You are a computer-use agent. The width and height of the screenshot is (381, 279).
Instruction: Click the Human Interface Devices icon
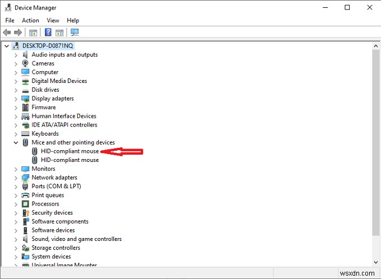pyautogui.click(x=25, y=117)
